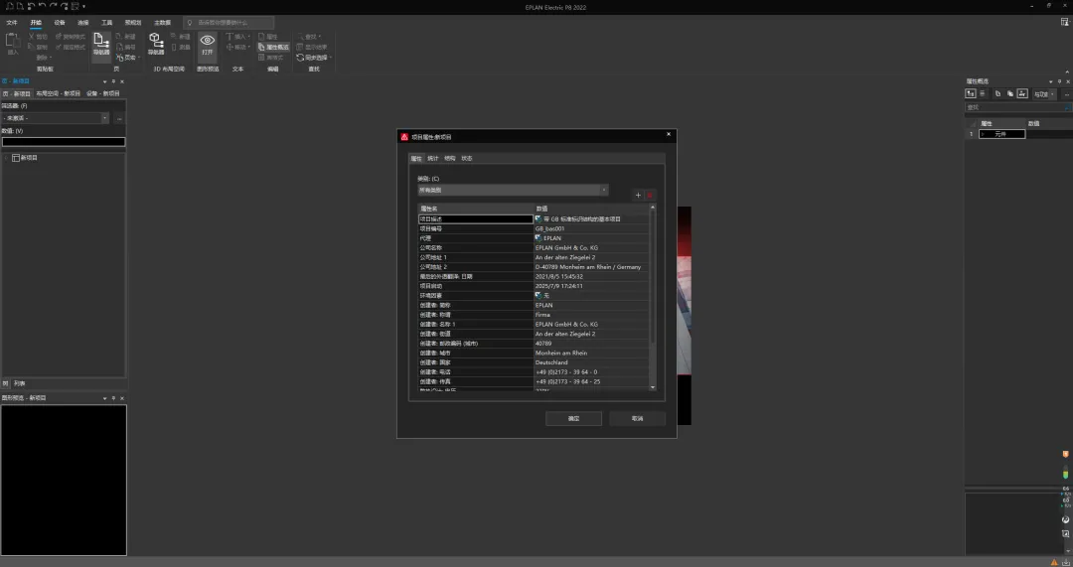The image size is (1073, 567).
Task: Click the plus icon to add a property
Action: tap(639, 195)
